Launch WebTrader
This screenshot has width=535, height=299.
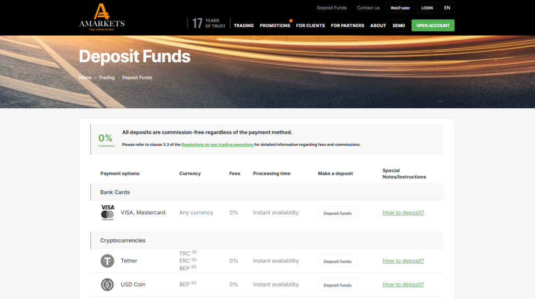click(400, 8)
